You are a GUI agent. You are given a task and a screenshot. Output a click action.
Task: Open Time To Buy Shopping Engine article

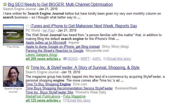coord(48,84)
